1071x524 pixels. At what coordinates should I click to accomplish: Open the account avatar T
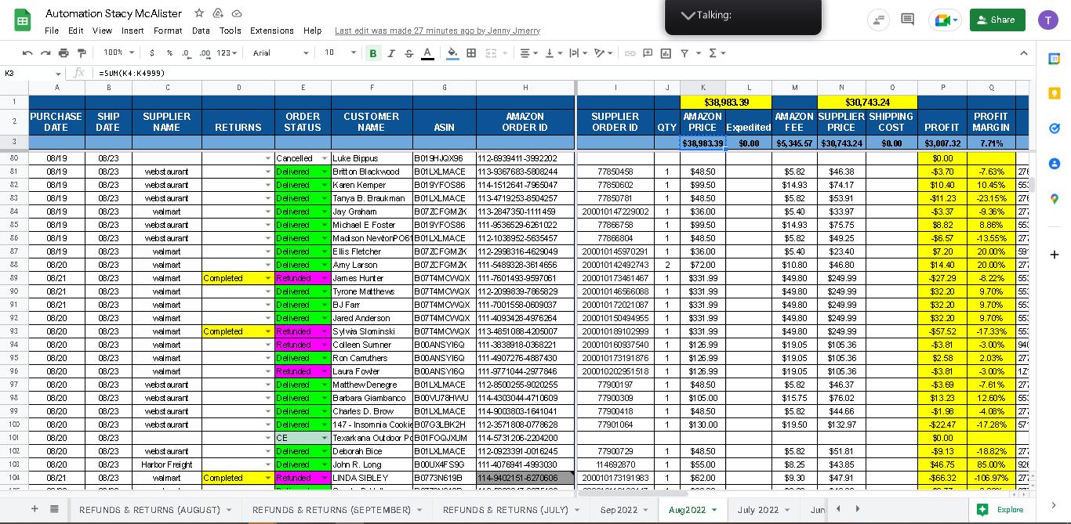click(x=1048, y=20)
